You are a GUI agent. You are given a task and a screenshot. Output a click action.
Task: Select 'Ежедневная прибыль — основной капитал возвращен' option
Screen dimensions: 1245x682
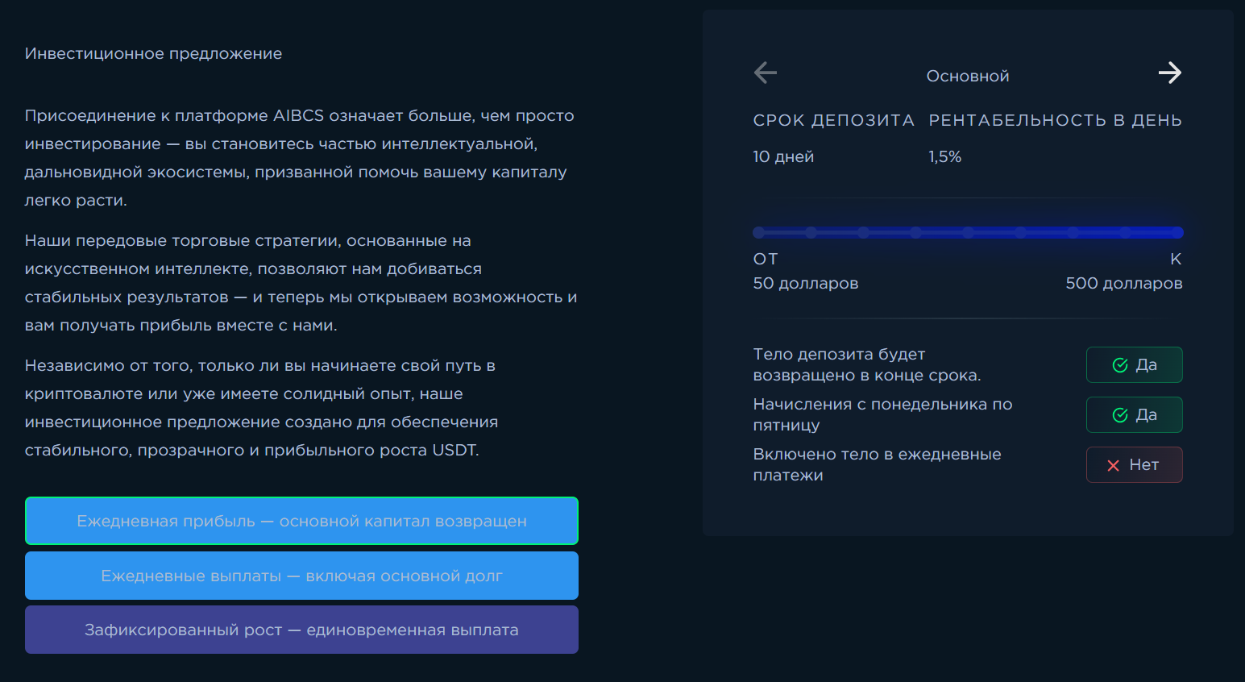[301, 521]
